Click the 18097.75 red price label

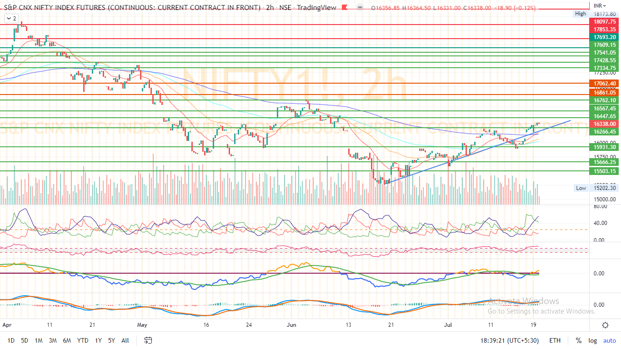click(x=605, y=21)
